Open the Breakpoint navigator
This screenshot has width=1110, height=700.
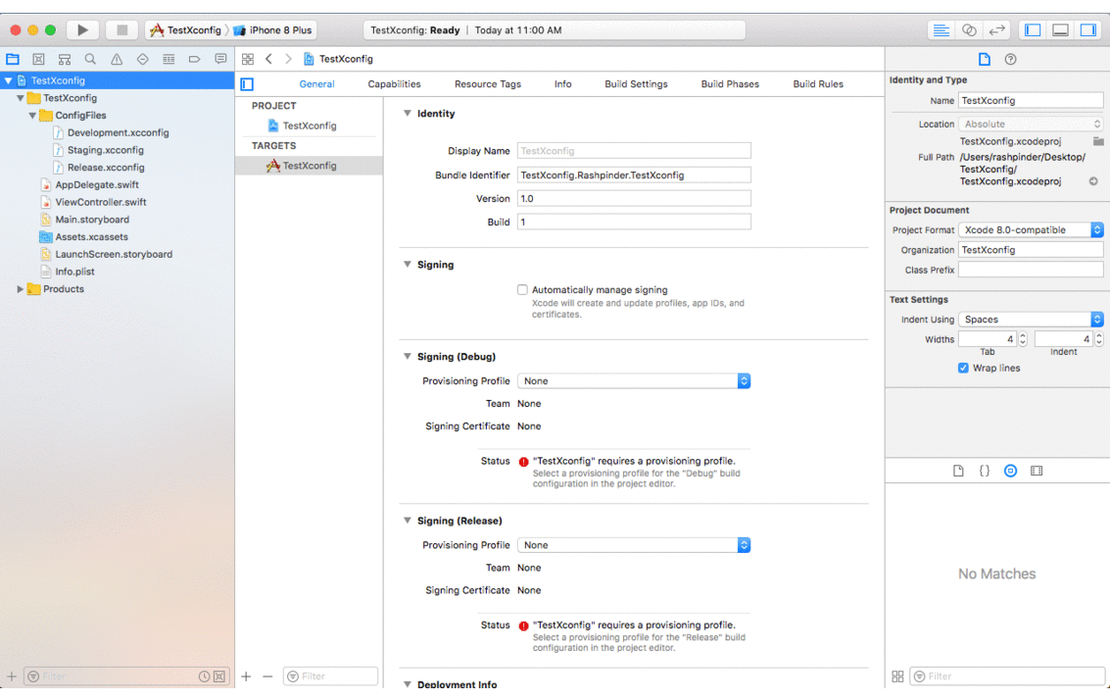coord(195,59)
